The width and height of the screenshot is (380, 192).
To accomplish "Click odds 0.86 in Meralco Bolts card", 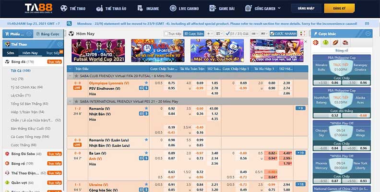I will [x=335, y=83].
